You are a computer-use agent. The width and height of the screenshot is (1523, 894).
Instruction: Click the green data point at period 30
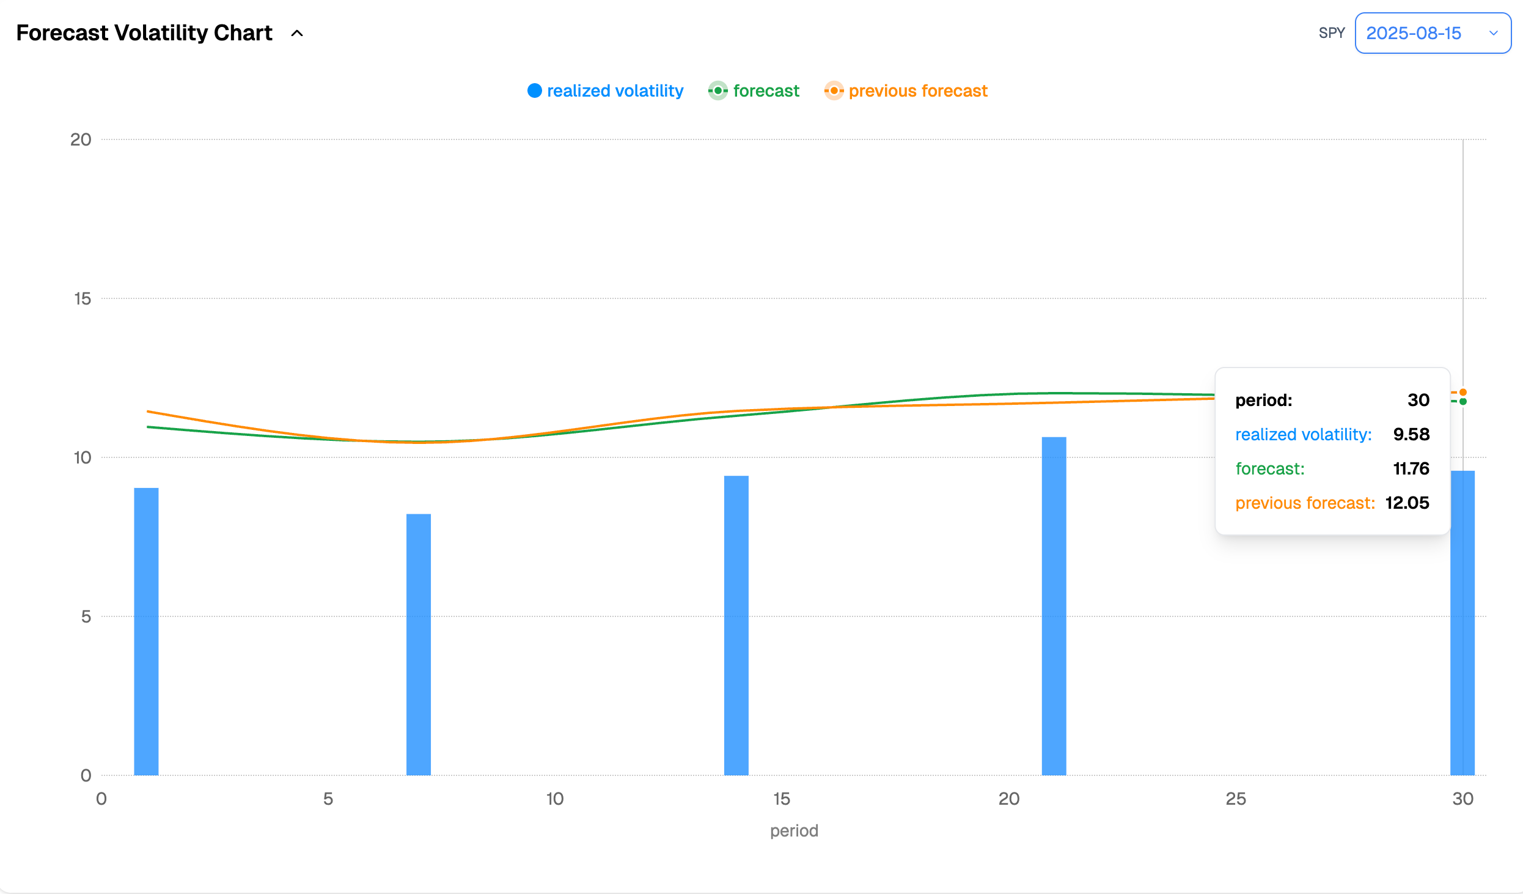1463,402
